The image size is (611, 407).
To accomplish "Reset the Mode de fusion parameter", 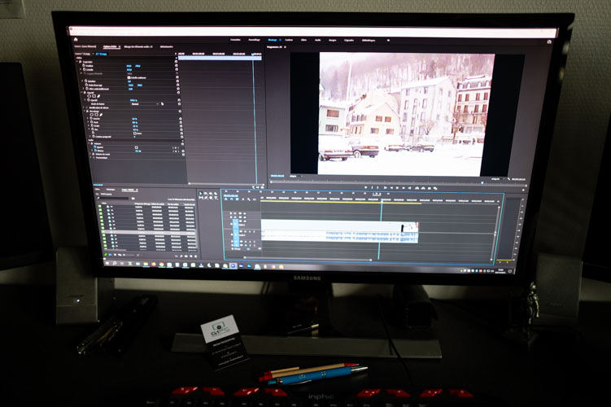I will (x=179, y=103).
